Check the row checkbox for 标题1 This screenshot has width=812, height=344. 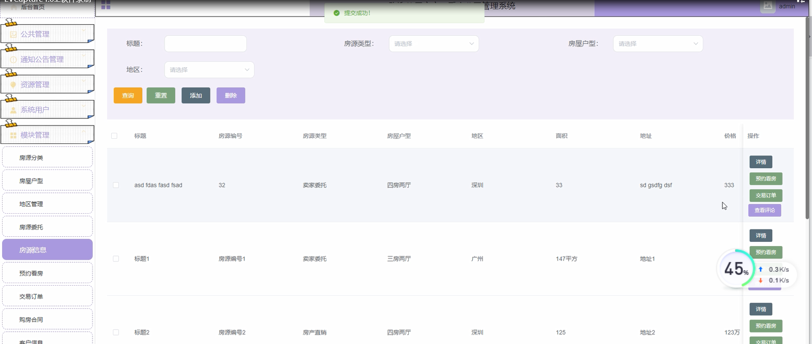(x=116, y=259)
